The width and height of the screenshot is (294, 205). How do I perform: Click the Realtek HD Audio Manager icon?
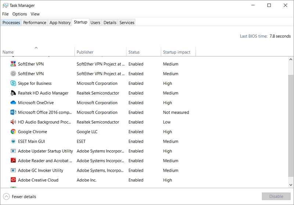coord(13,93)
